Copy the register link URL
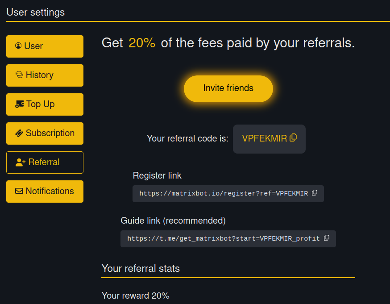 (315, 193)
